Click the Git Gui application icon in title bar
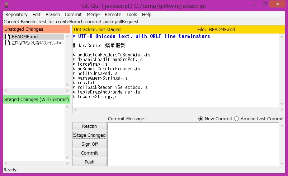The height and width of the screenshot is (176, 288). tap(6, 5)
